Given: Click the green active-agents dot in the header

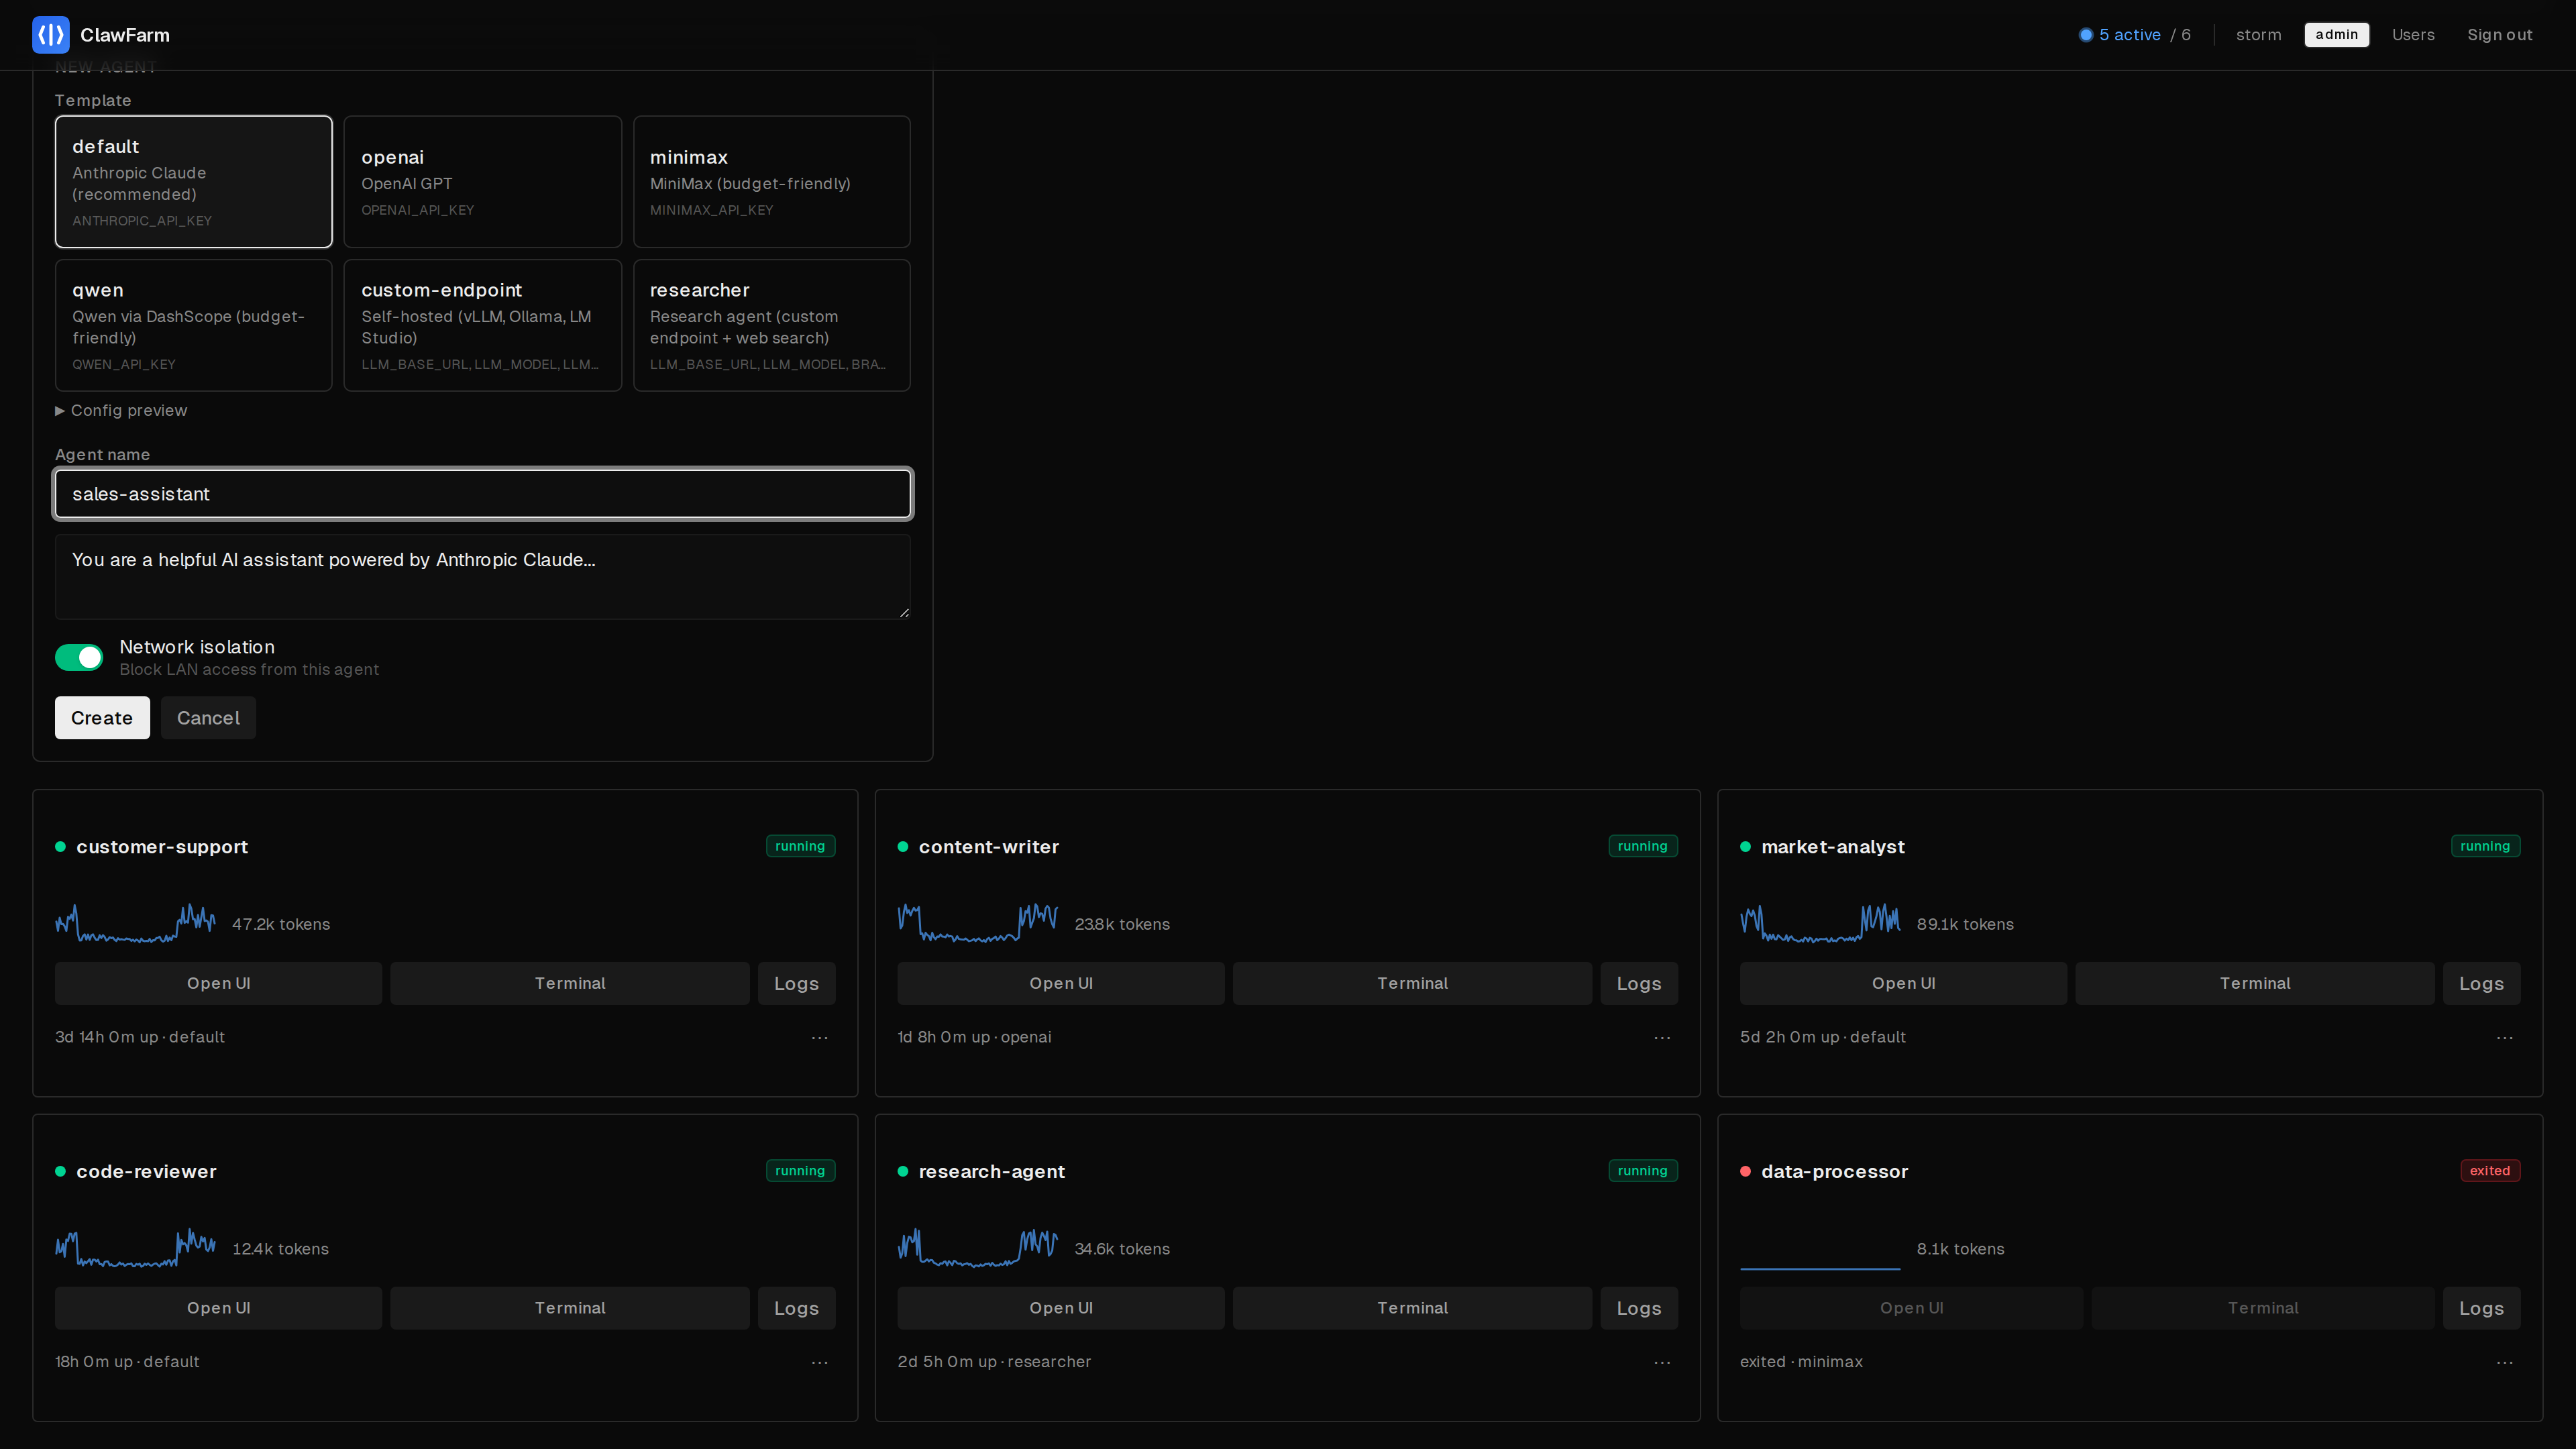Looking at the screenshot, I should point(2087,34).
